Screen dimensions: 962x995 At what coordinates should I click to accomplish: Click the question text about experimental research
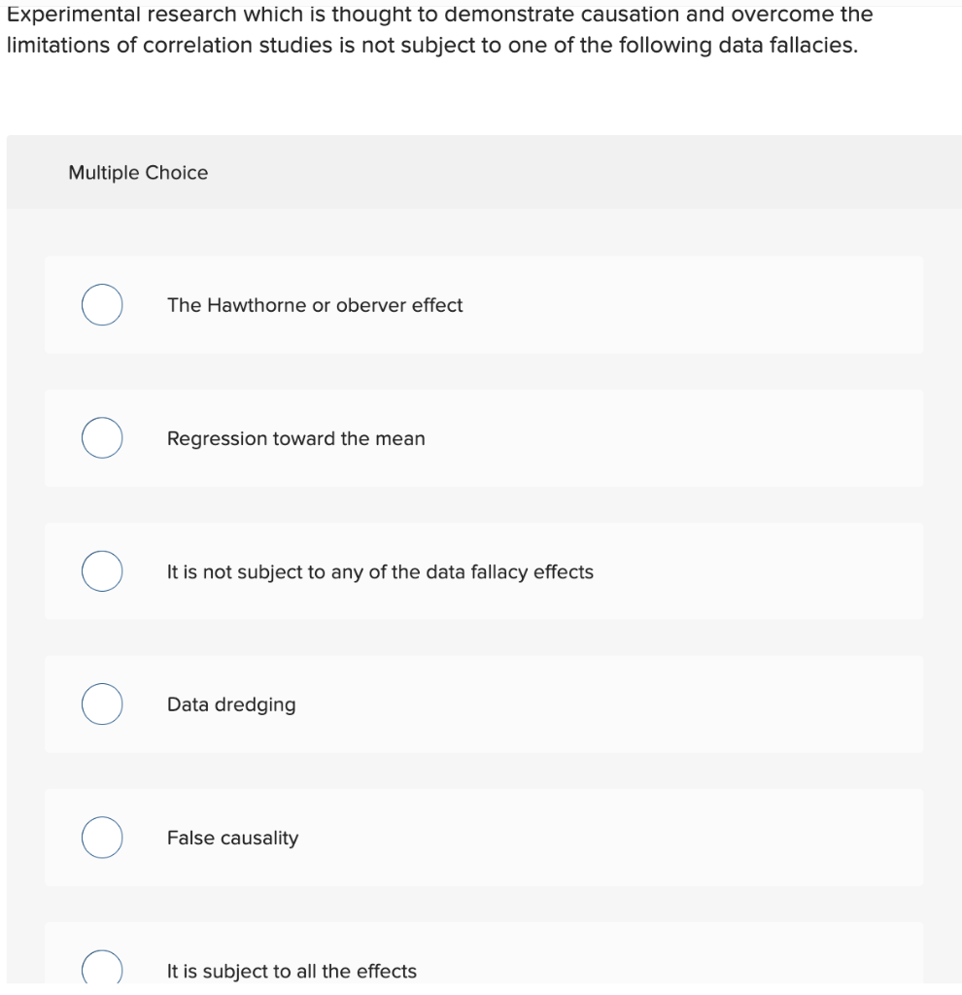437,30
